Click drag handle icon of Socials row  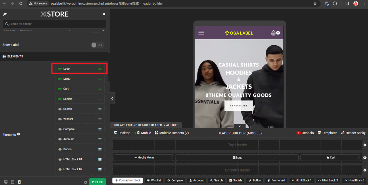[100, 99]
